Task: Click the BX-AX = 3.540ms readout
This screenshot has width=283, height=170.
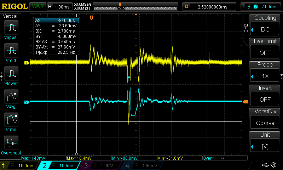Action: 55,42
